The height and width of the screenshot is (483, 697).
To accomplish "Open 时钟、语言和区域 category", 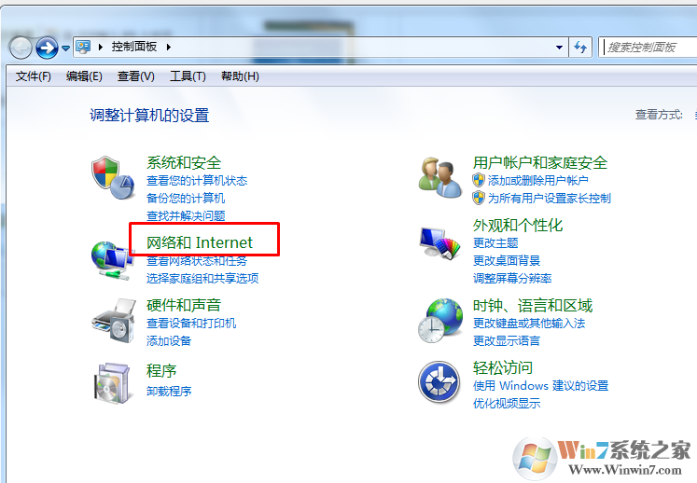I will [533, 306].
